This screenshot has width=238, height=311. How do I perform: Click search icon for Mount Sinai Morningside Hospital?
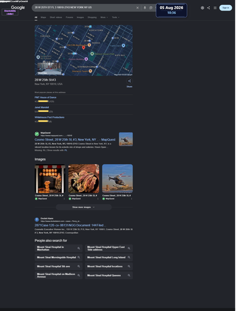click(79, 258)
